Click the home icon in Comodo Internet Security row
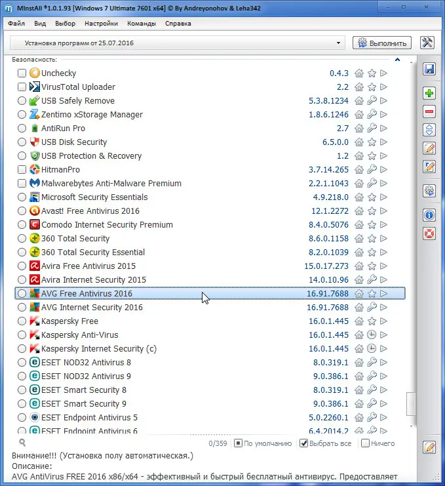Screen dimensions: 445x486 (359, 225)
